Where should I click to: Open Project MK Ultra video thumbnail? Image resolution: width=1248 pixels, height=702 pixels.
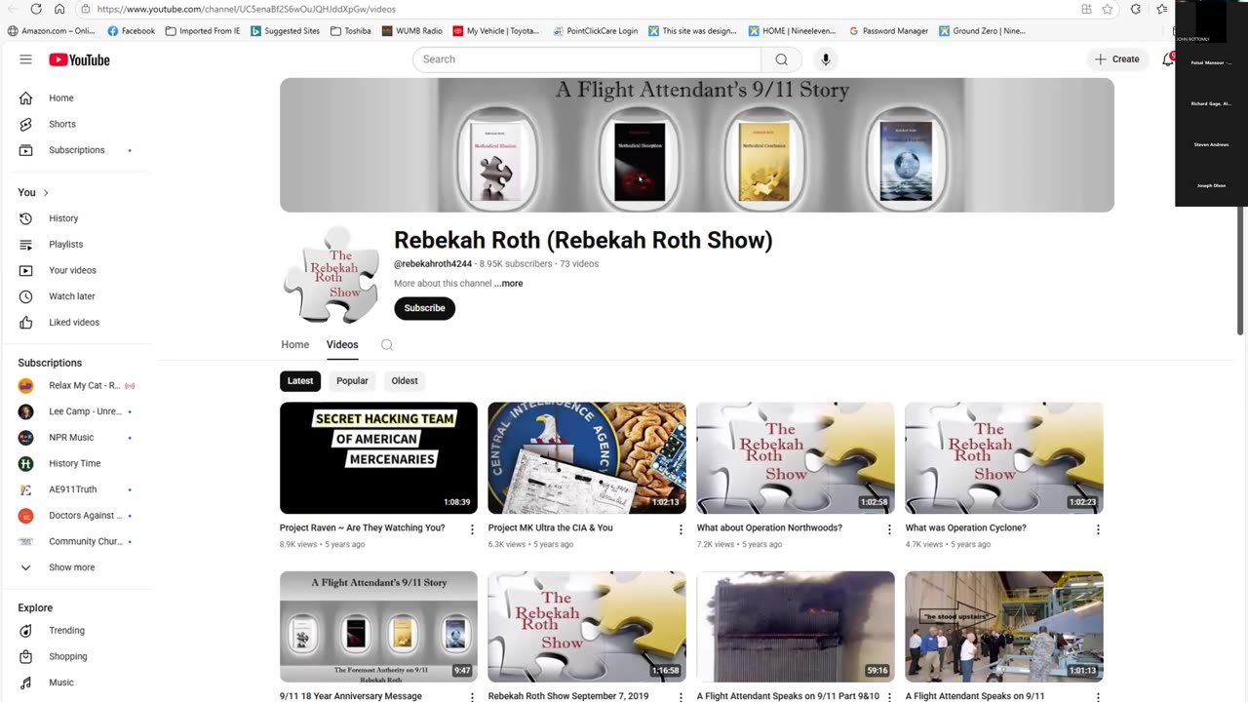click(587, 458)
